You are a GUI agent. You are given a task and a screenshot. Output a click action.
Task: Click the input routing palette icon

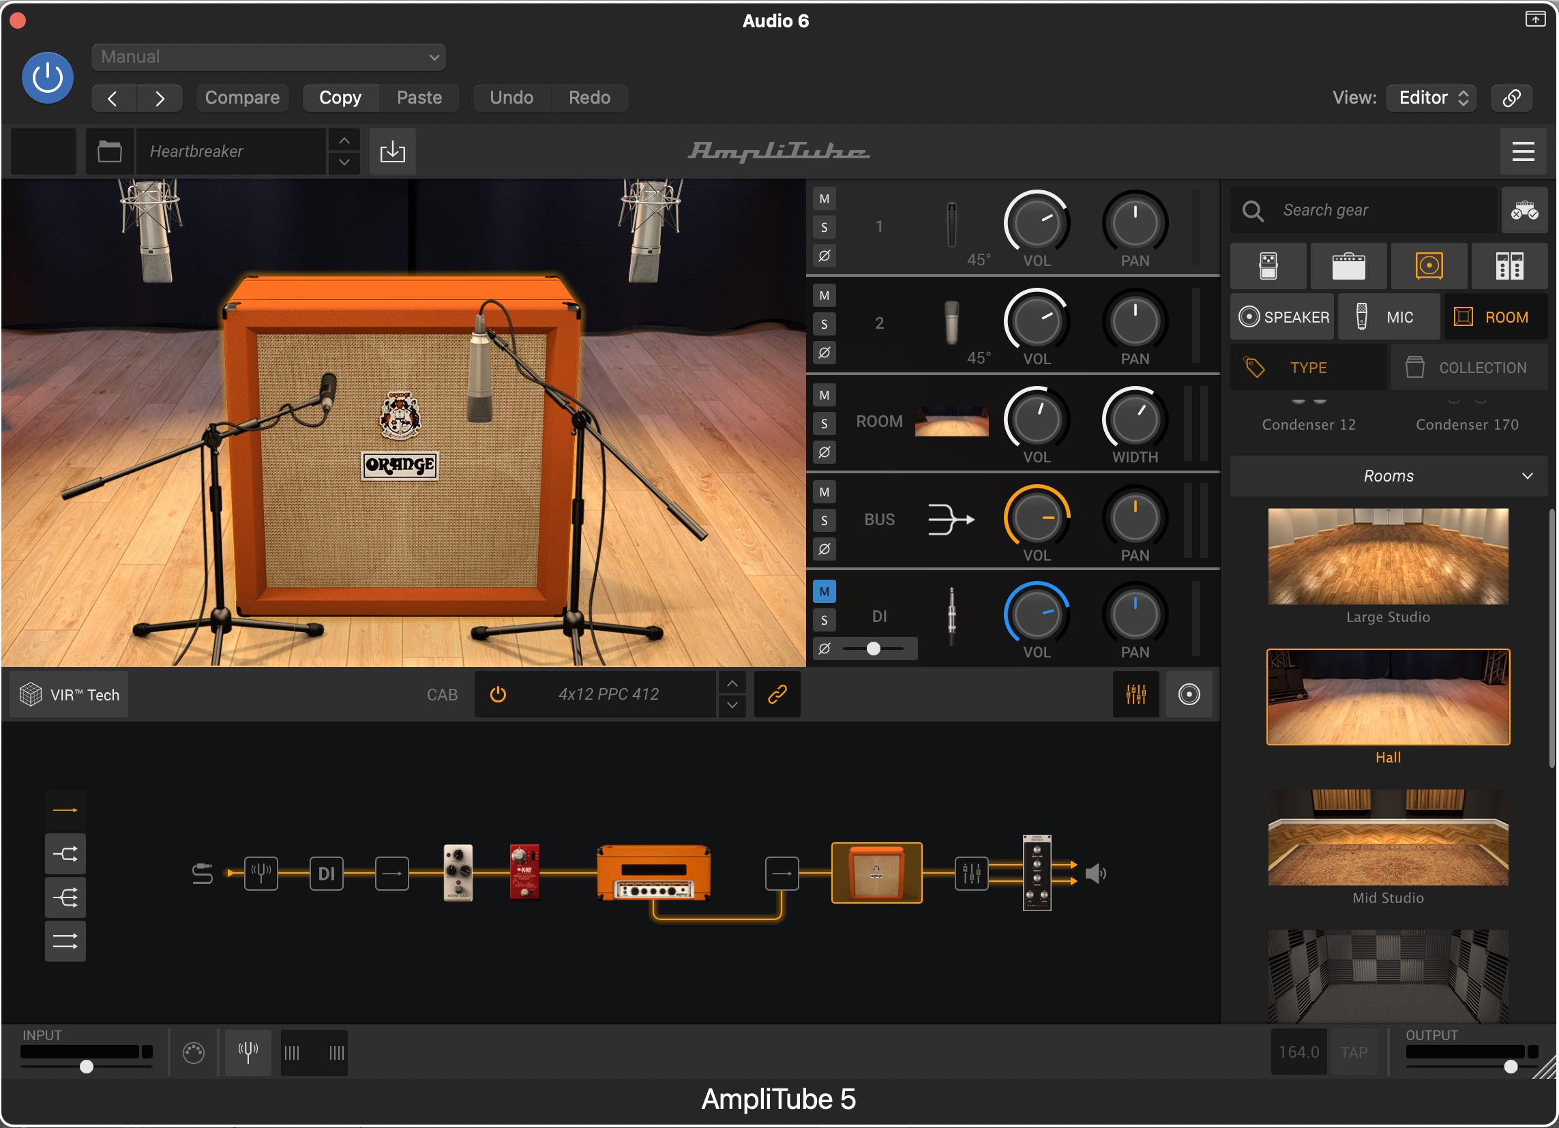pos(194,1052)
